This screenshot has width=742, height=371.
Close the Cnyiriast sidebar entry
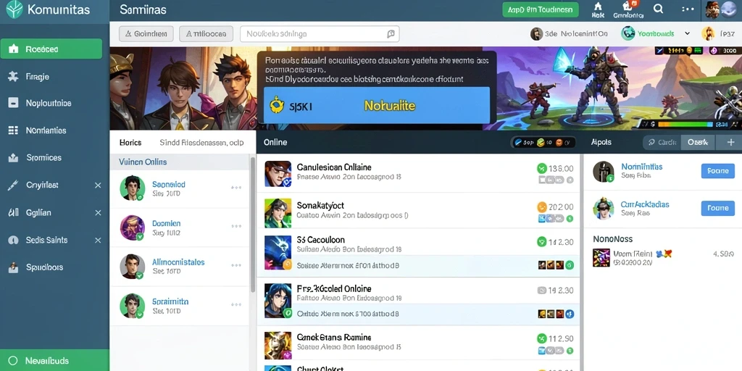(98, 185)
